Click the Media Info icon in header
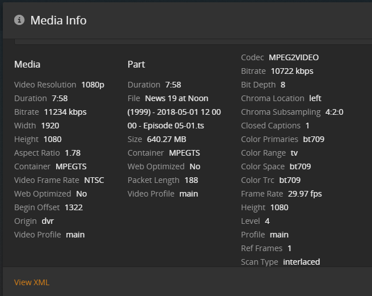This screenshot has width=372, height=296. click(19, 20)
